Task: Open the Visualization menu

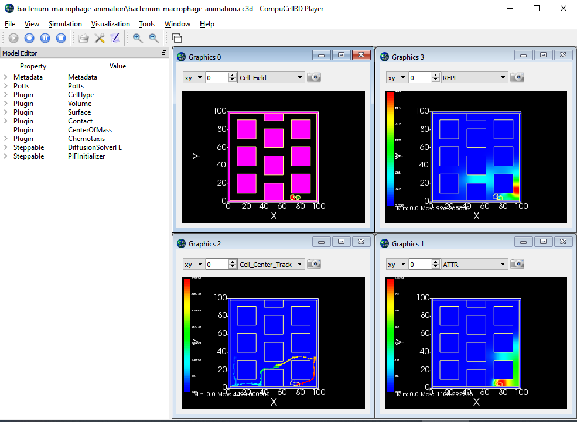Action: pos(110,24)
